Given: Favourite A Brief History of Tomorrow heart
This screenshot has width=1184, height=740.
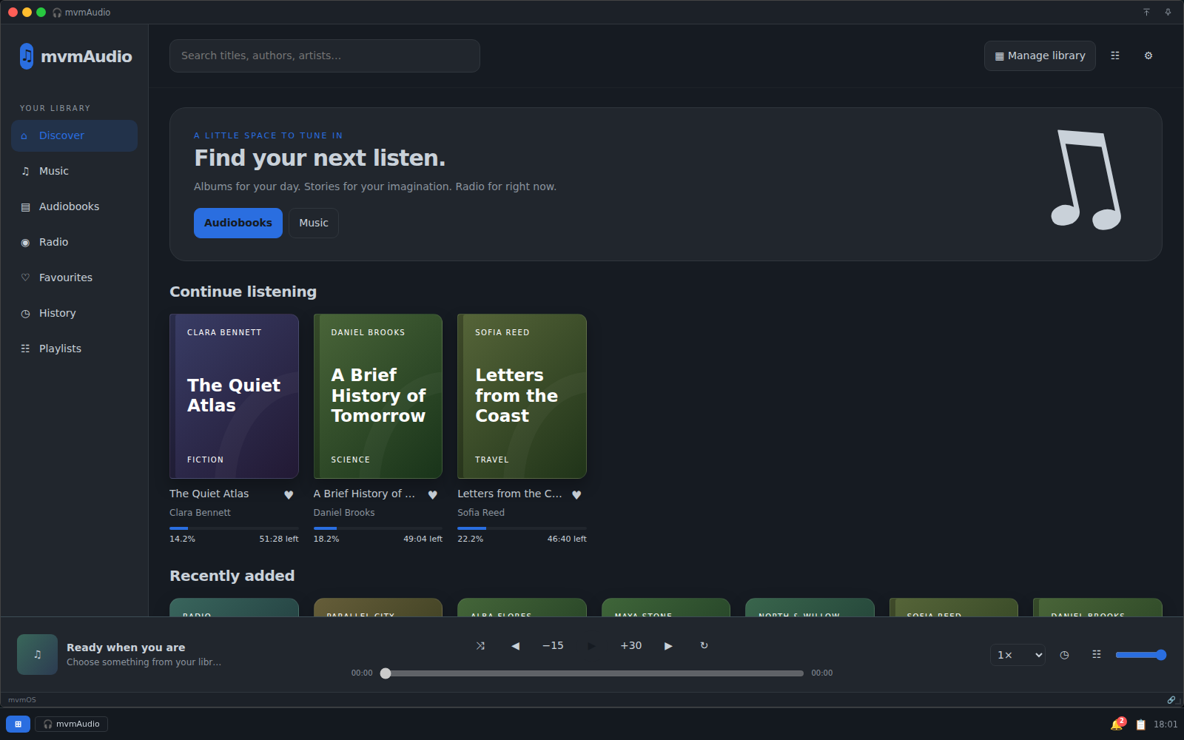Looking at the screenshot, I should coord(433,495).
